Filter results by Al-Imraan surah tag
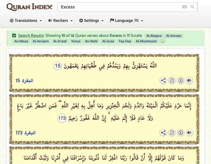Screen dimensions: 211x164 click(174, 36)
